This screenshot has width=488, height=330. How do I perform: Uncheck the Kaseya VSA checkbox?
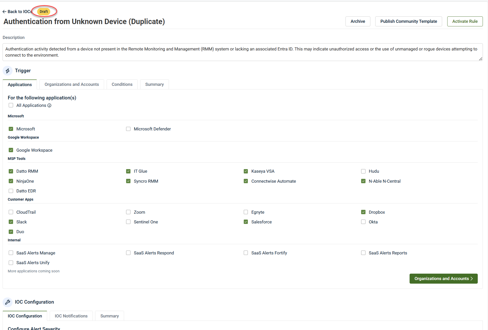click(x=246, y=171)
